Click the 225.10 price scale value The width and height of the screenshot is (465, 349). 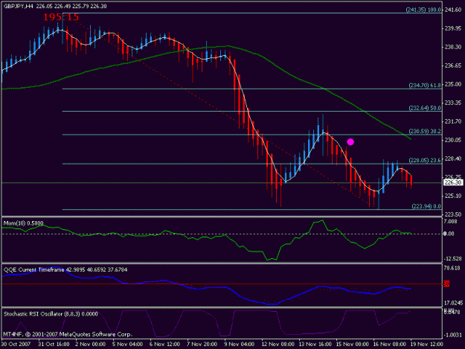click(453, 196)
